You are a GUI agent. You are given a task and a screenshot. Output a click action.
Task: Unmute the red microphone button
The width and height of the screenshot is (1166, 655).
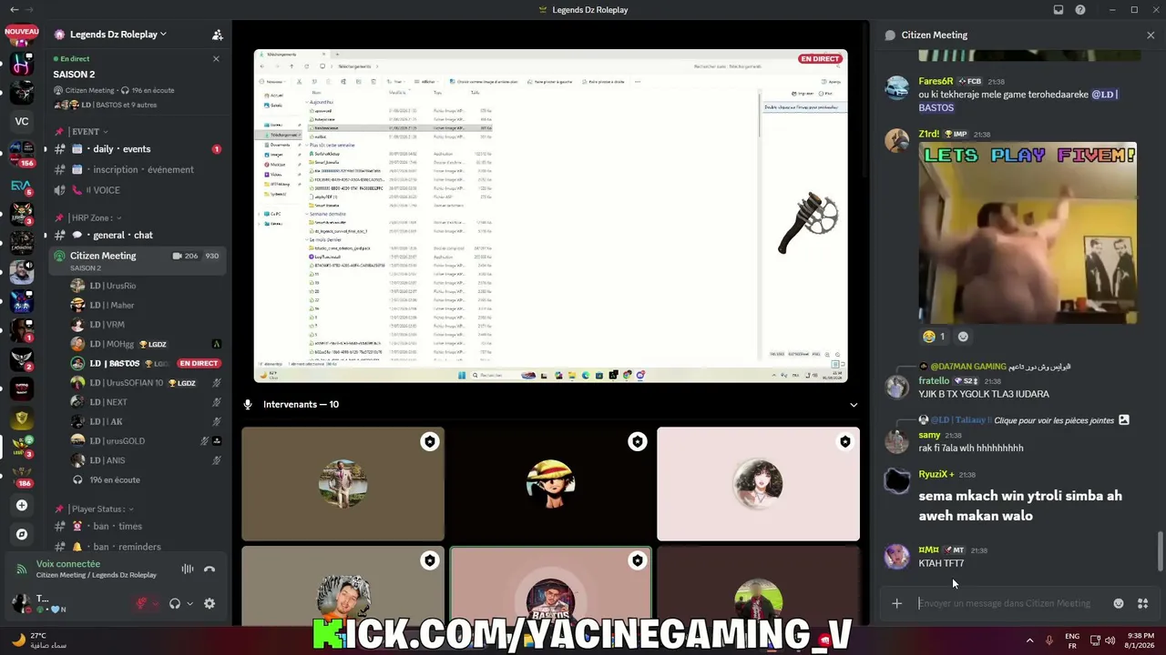[142, 603]
